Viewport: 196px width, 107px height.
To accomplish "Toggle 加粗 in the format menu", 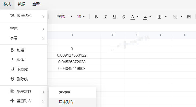I will [x=21, y=50].
